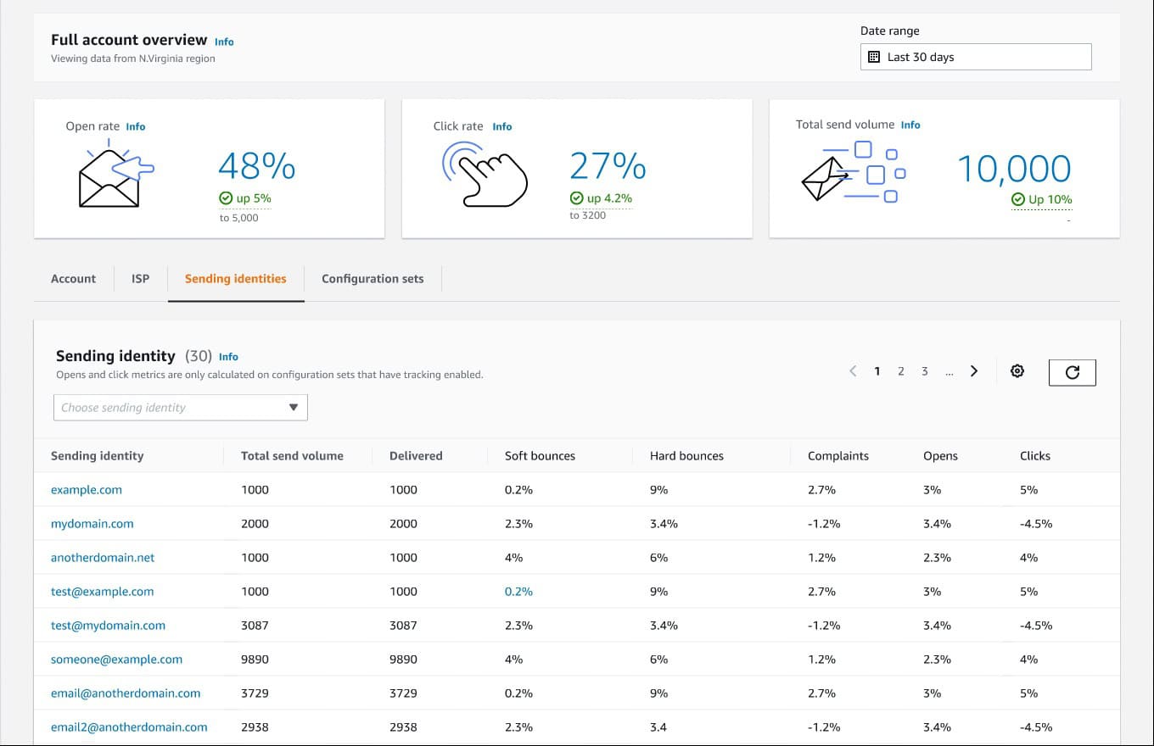Open the test@mydomain.com sending identity

click(x=108, y=625)
